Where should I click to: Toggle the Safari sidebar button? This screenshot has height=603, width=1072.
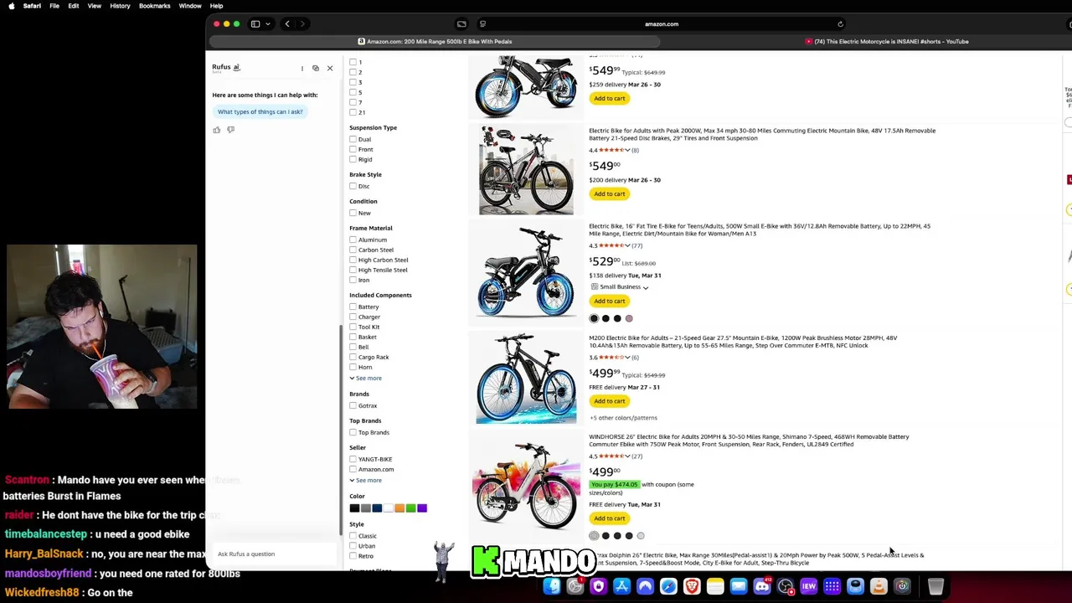coord(255,24)
